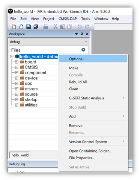Open the Workspace panel dropdown arrow
The image size is (140, 180).
click(77, 34)
